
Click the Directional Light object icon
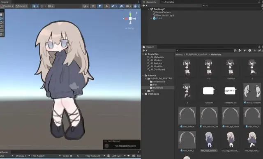[154, 15]
